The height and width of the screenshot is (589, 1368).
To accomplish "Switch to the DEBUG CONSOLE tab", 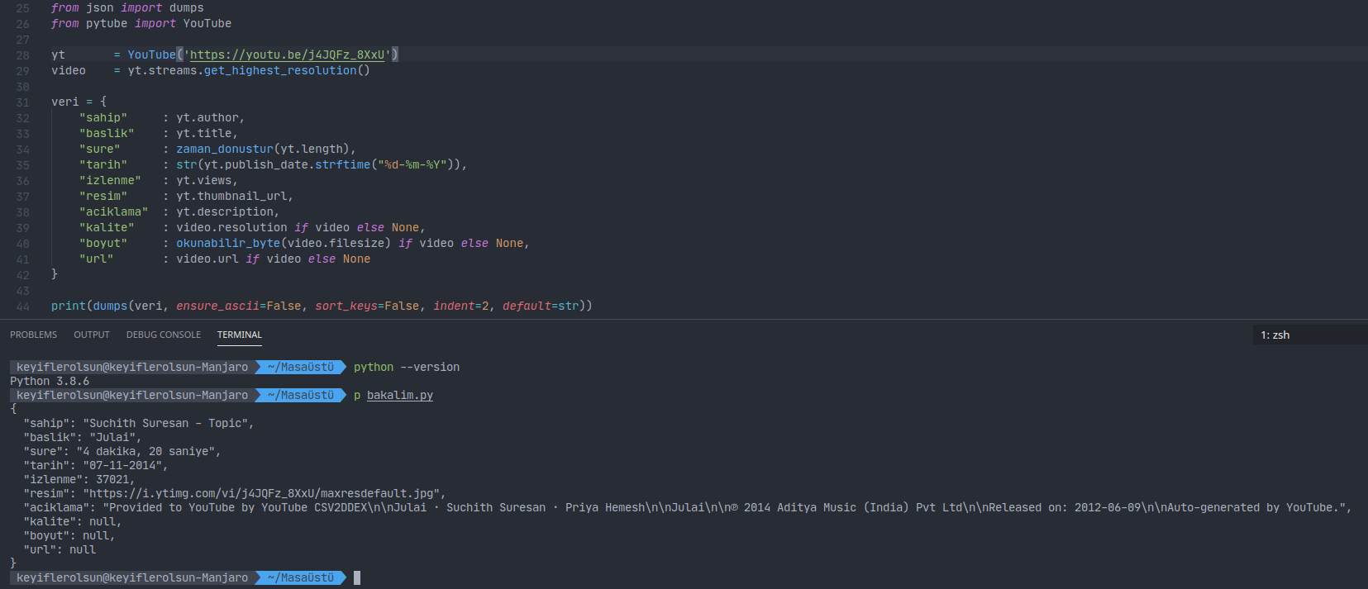I will 164,335.
